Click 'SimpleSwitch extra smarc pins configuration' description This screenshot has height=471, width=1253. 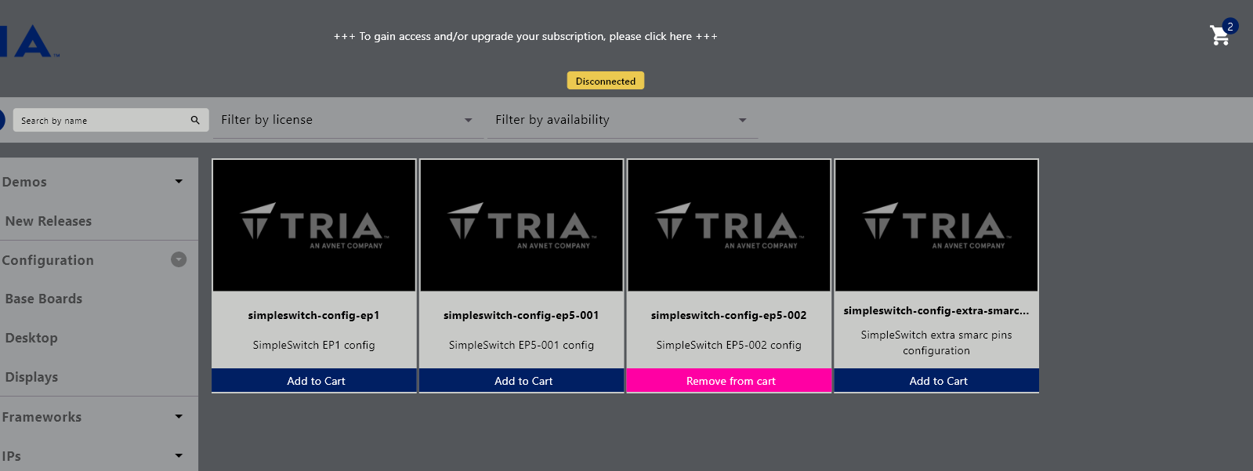pyautogui.click(x=936, y=342)
